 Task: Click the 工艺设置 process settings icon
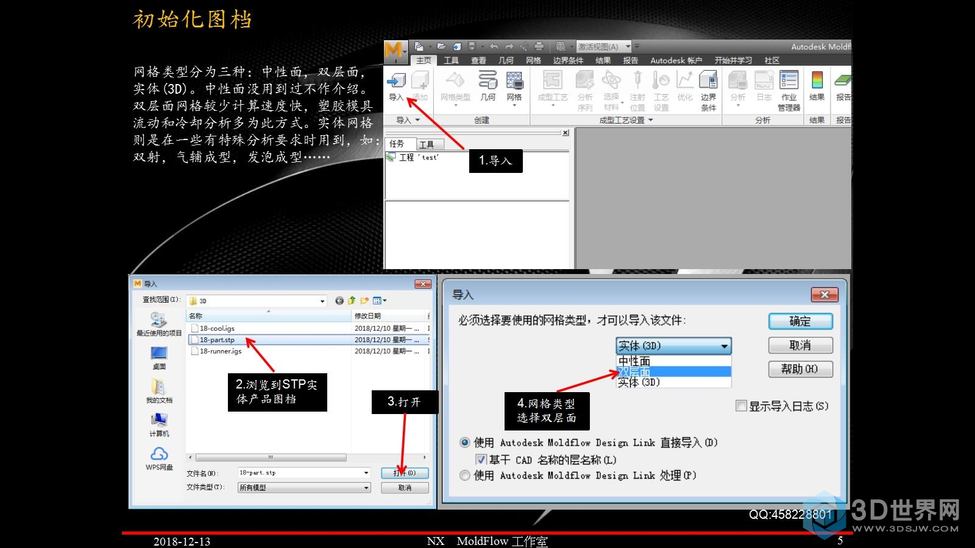pyautogui.click(x=661, y=80)
